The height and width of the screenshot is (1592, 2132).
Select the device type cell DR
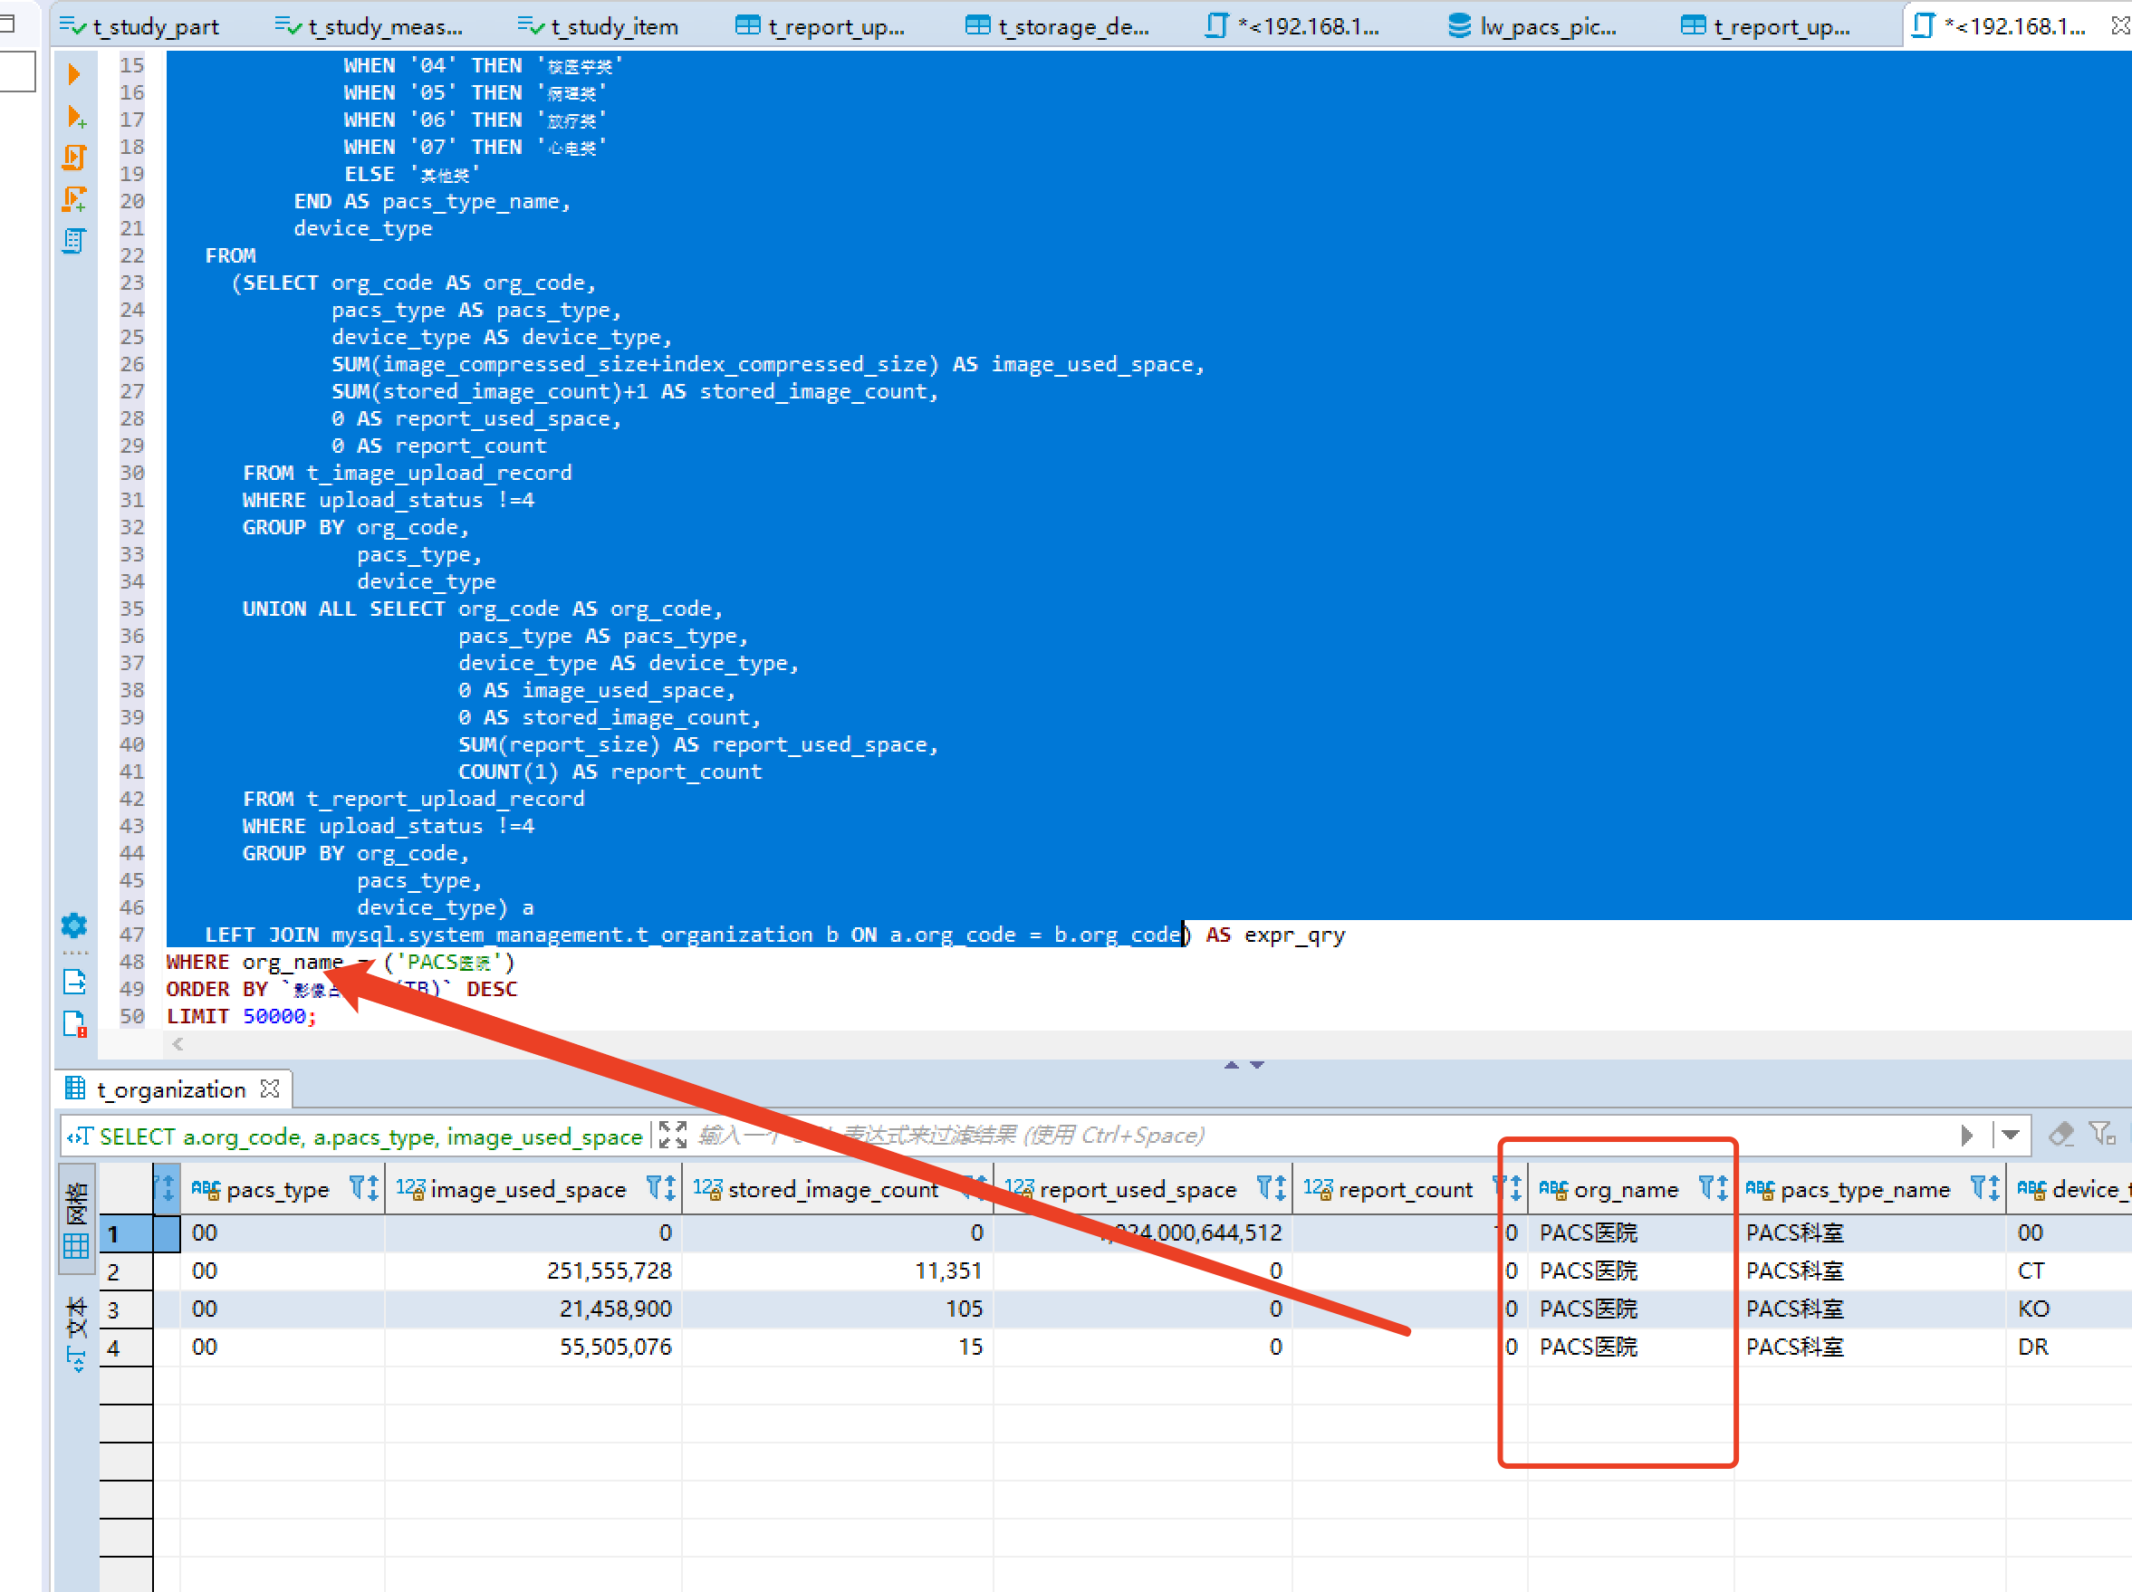[x=2070, y=1347]
